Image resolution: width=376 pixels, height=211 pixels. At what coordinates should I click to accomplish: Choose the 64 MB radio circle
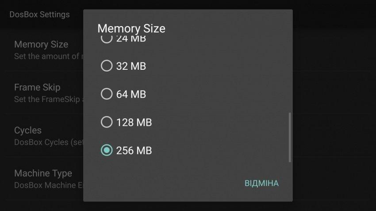(x=107, y=94)
